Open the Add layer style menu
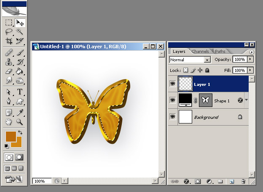The image size is (263, 192). pos(187,181)
